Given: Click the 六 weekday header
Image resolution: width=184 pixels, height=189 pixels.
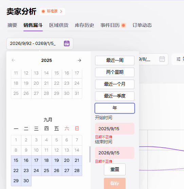Looking at the screenshot, I should pyautogui.click(x=67, y=128).
